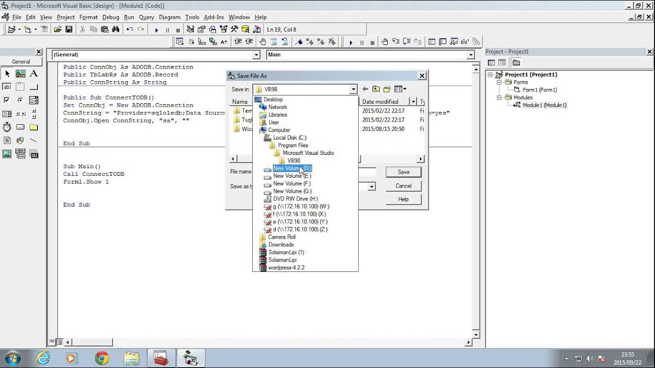Open the (General) object dropdown
This screenshot has width=655, height=368.
(256, 55)
